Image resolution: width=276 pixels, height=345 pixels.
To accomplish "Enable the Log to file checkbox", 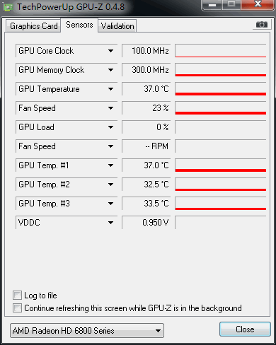I will 17,296.
